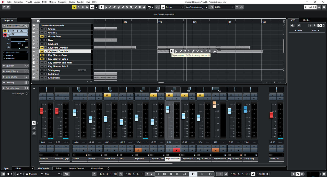Image resolution: width=327 pixels, height=177 pixels.
Task: Click the Stereo Out mixer channel fader
Action: (x=271, y=115)
